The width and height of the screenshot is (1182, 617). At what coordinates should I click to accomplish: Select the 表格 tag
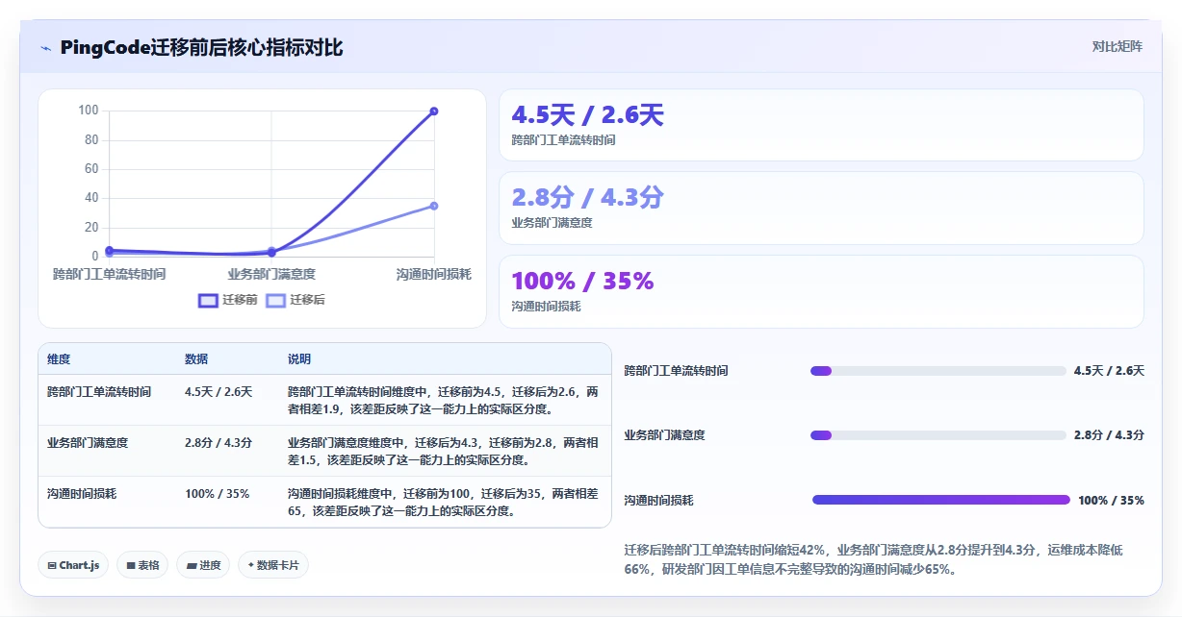pos(142,565)
